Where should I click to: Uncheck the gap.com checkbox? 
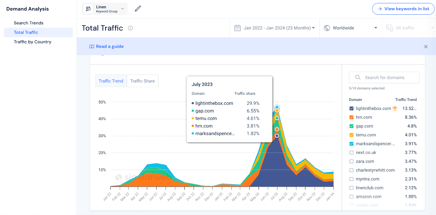[x=352, y=126]
